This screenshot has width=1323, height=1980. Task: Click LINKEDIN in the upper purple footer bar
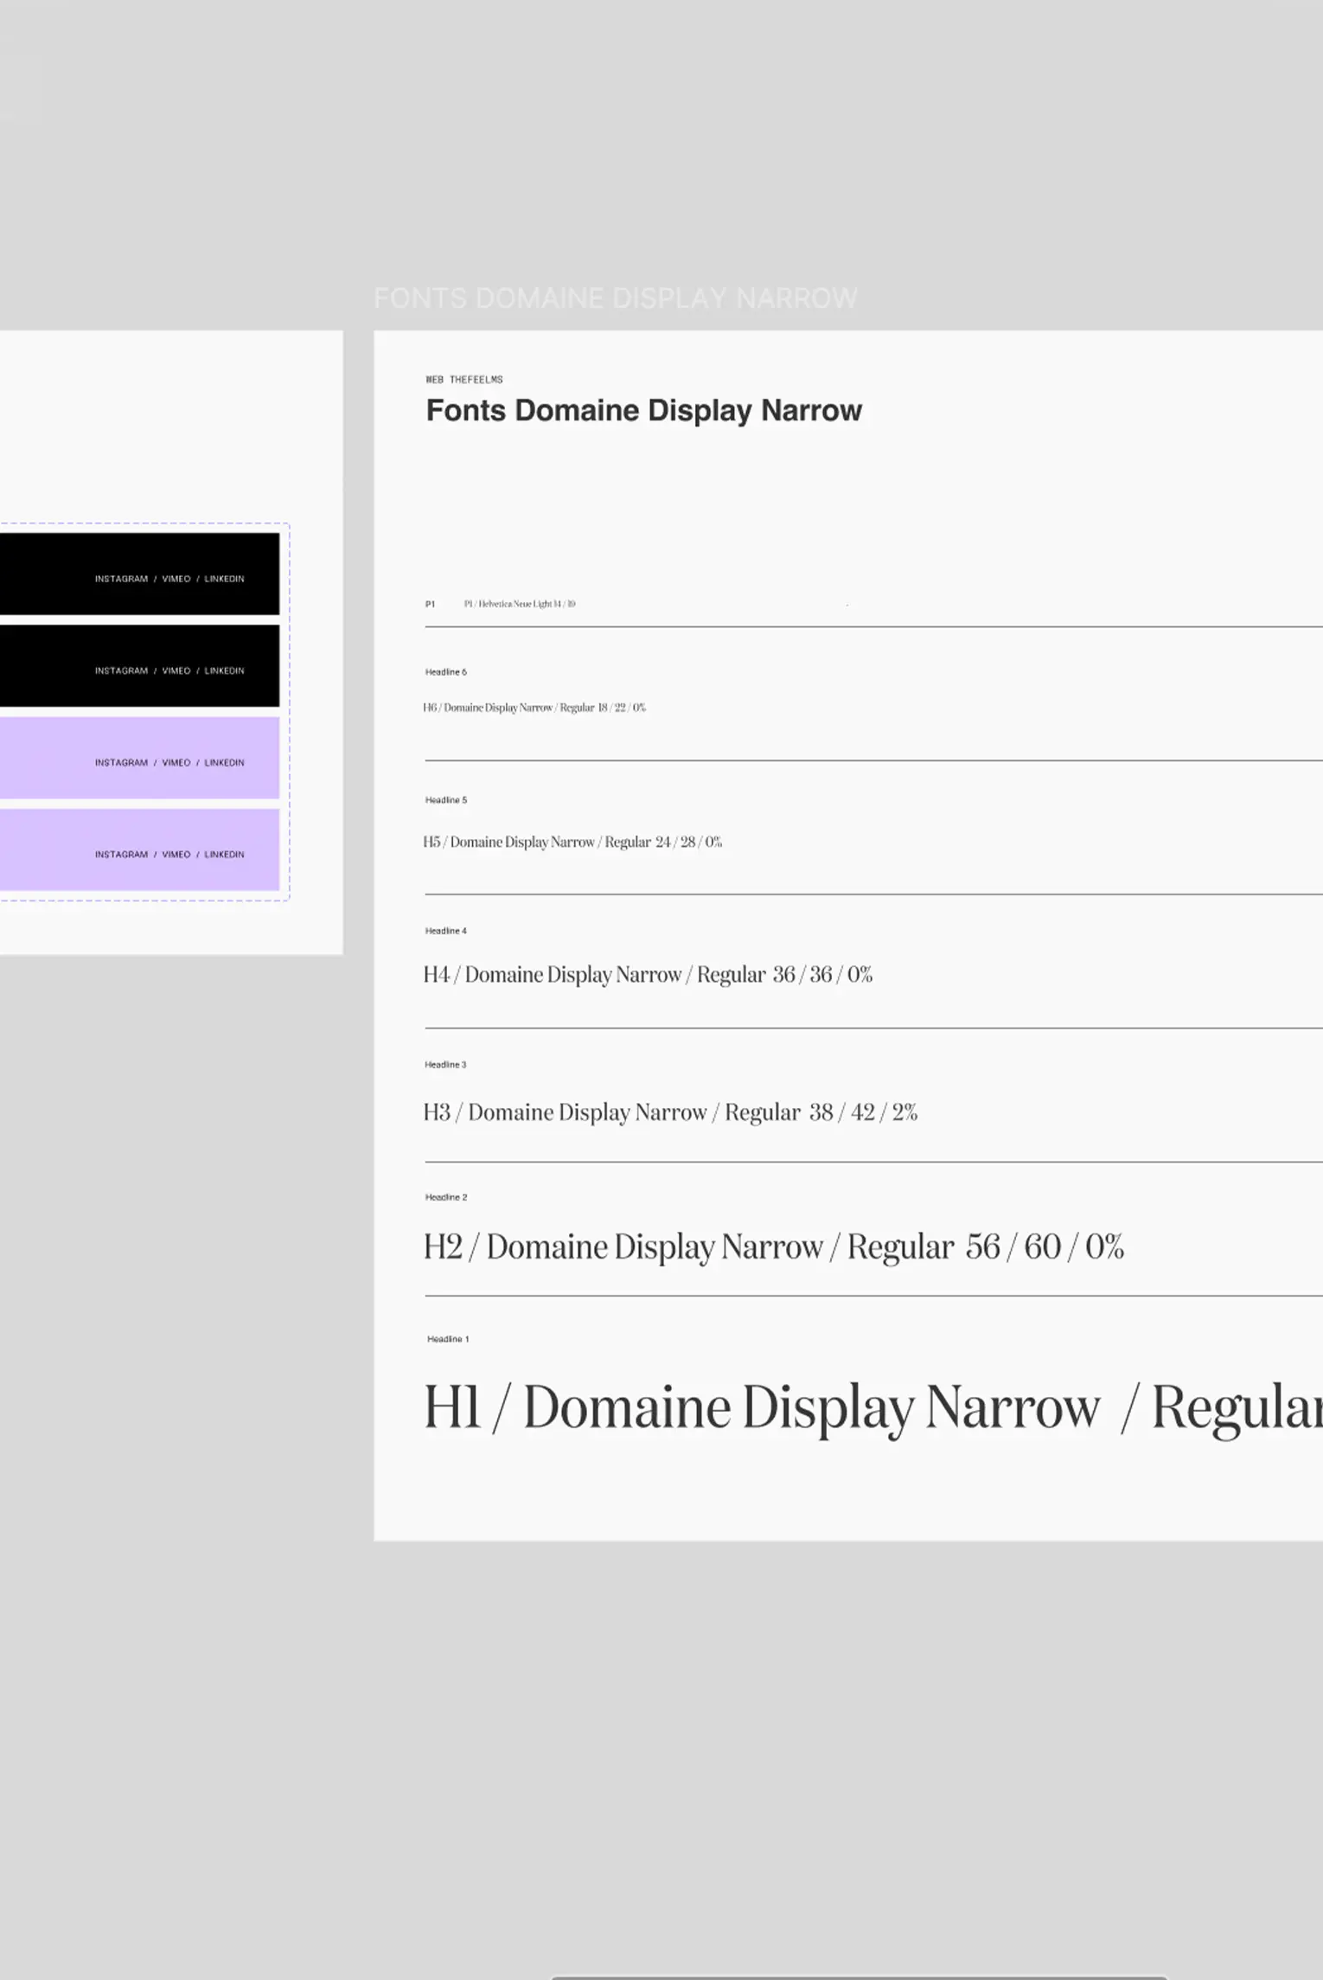coord(224,762)
